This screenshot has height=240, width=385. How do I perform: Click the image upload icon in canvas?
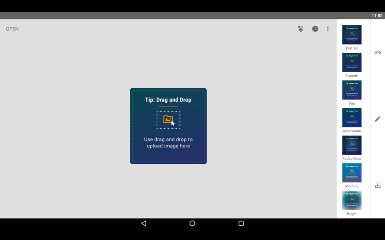click(168, 120)
